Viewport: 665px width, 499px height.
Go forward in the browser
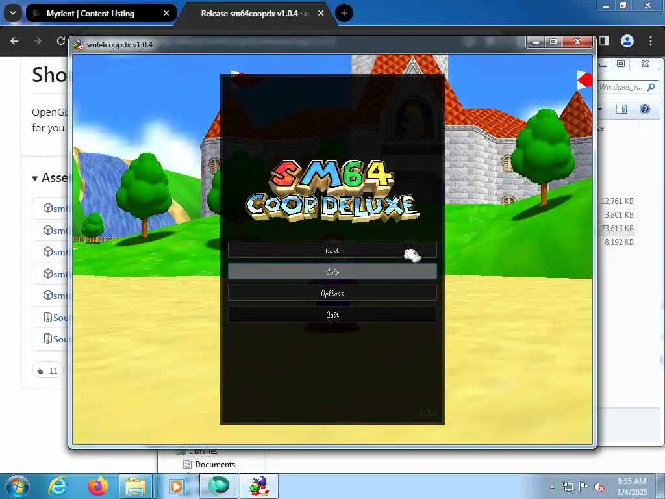click(x=37, y=41)
